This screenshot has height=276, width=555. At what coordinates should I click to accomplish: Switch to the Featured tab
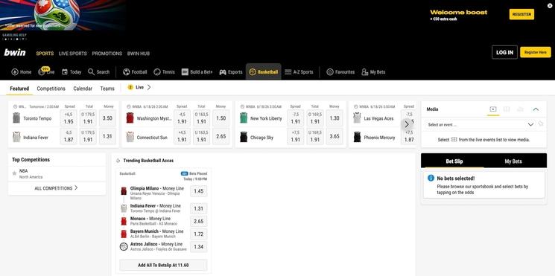click(19, 89)
